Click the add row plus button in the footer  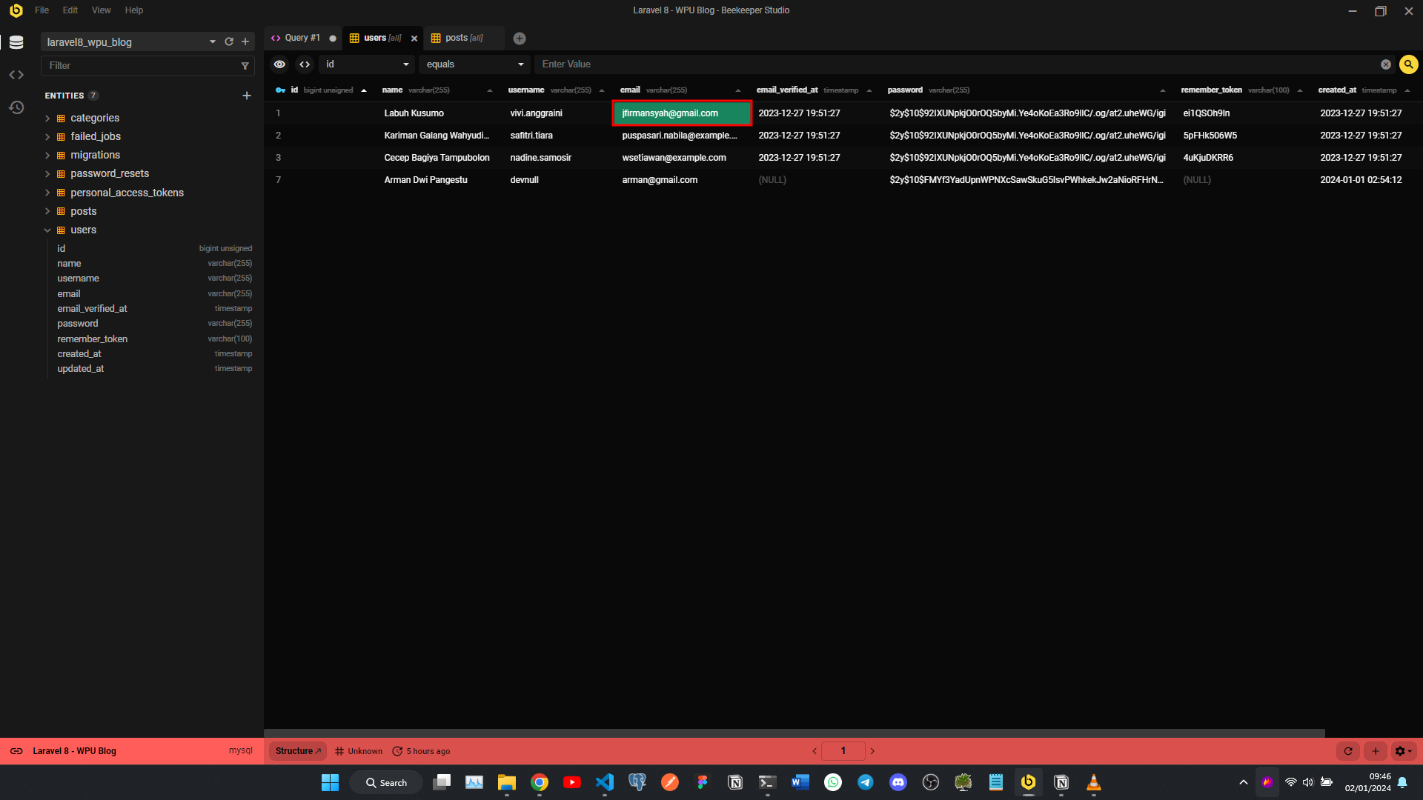tap(1375, 751)
